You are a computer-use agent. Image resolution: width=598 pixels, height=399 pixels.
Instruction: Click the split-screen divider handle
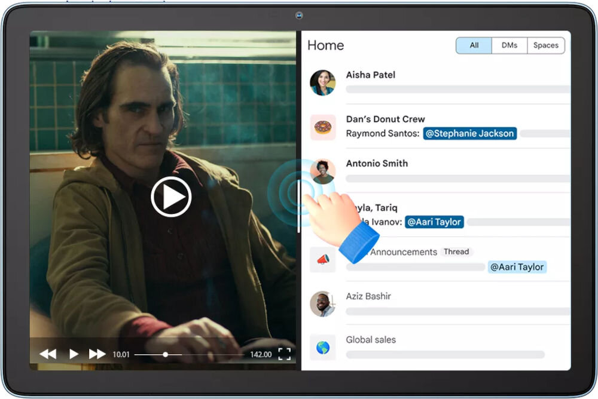298,206
